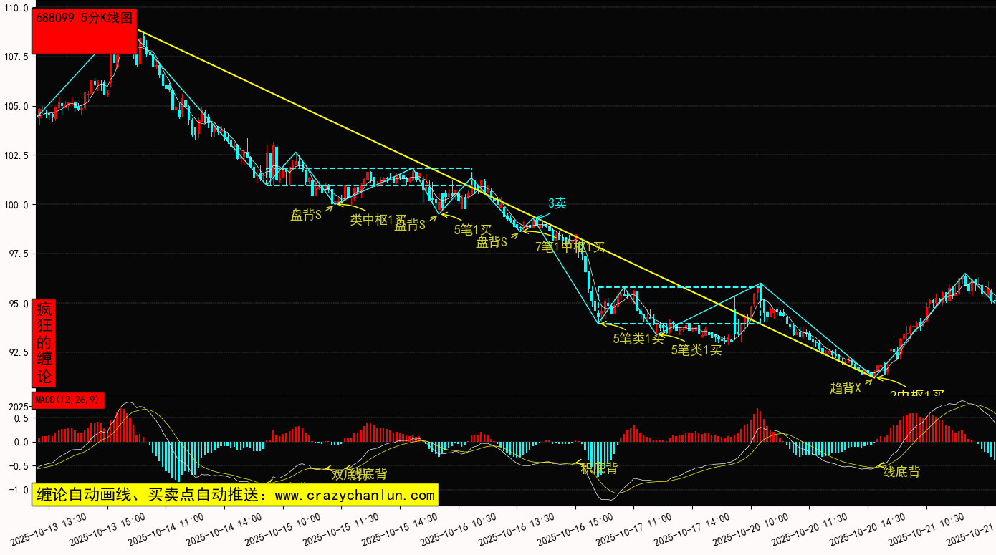Click the 趋背X divergence marker
The height and width of the screenshot is (555, 996).
(846, 388)
